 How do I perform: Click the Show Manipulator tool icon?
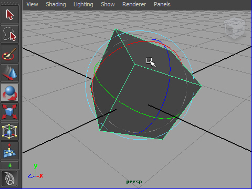pyautogui.click(x=9, y=165)
